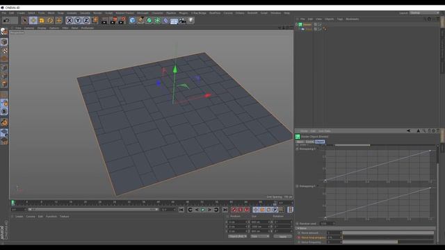Open the Object (Rel) coordinate dropdown
Image resolution: width=445 pixels, height=250 pixels.
click(x=238, y=236)
